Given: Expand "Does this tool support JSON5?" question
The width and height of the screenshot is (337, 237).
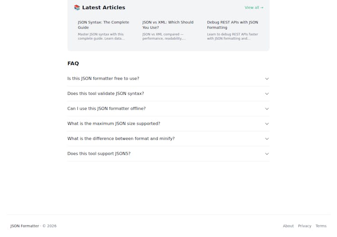Looking at the screenshot, I should pos(99,154).
